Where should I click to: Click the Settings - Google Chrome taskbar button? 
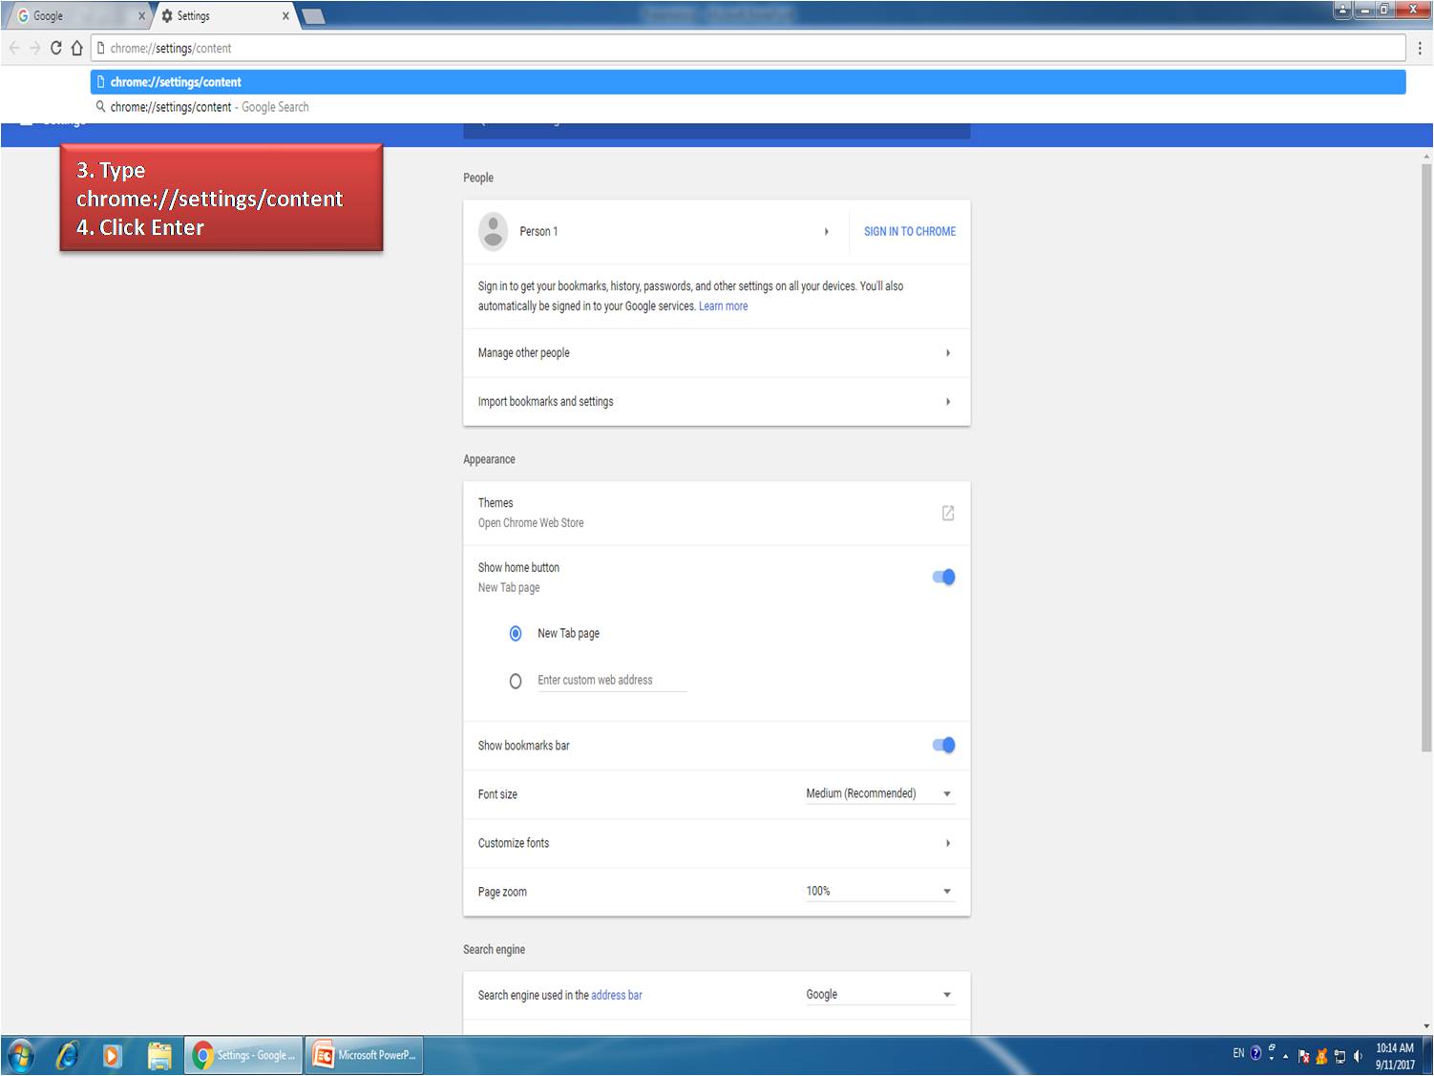tap(243, 1055)
